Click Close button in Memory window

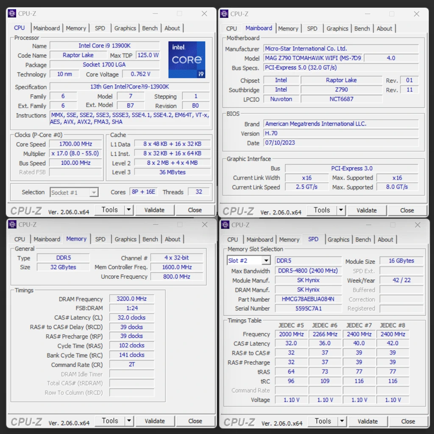point(195,421)
